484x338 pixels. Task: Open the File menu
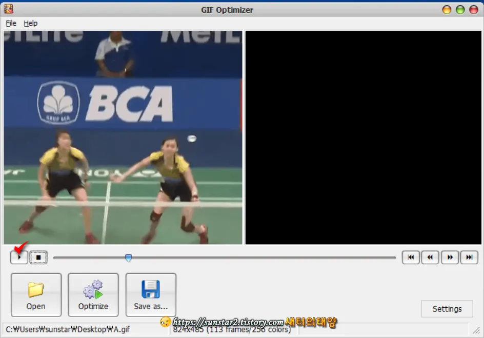point(10,23)
